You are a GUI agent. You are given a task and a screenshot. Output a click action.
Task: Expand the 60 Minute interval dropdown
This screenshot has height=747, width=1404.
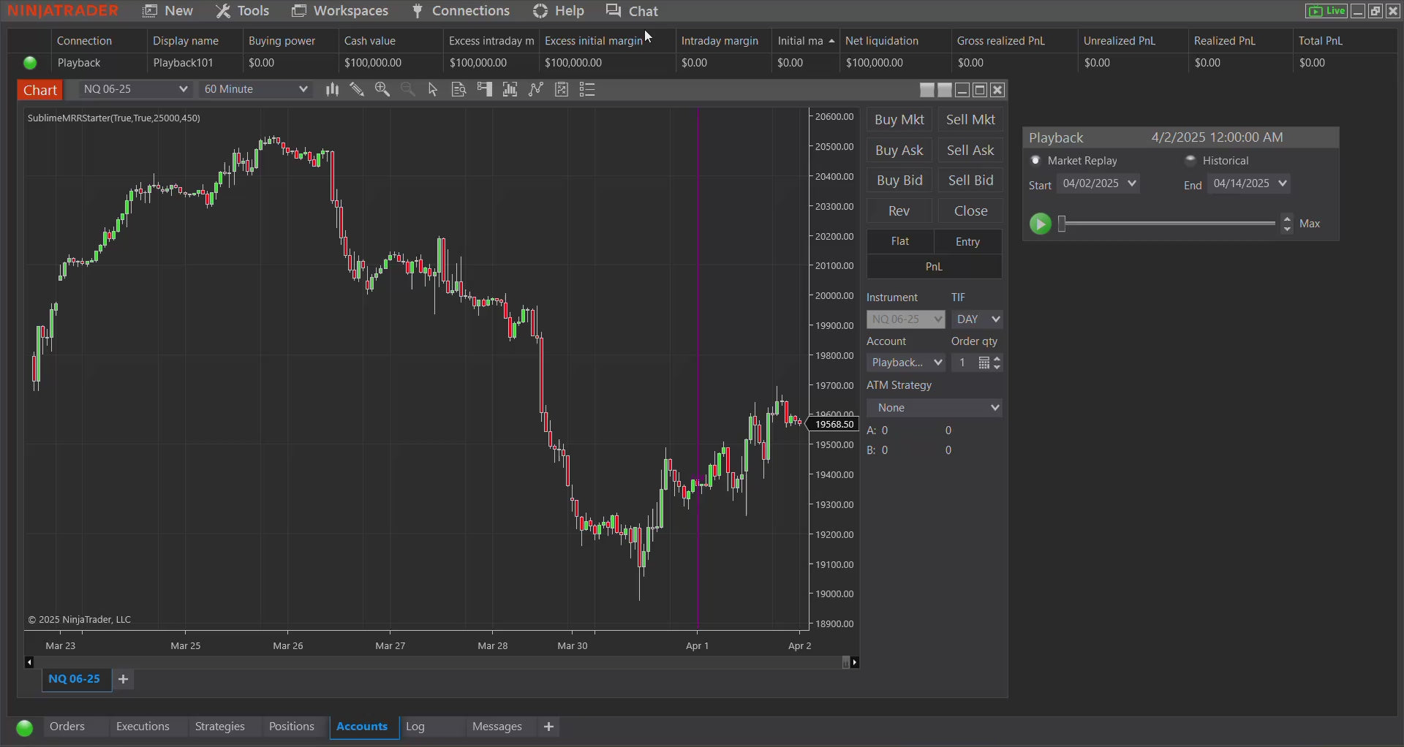(x=303, y=89)
